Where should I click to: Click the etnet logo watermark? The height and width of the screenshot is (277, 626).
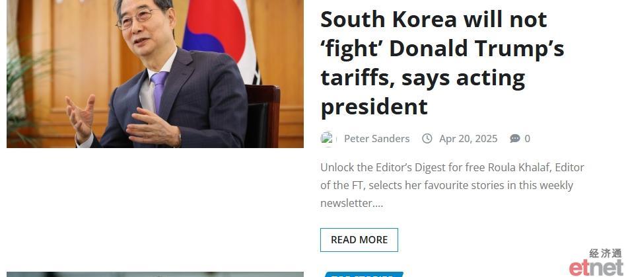tap(596, 267)
